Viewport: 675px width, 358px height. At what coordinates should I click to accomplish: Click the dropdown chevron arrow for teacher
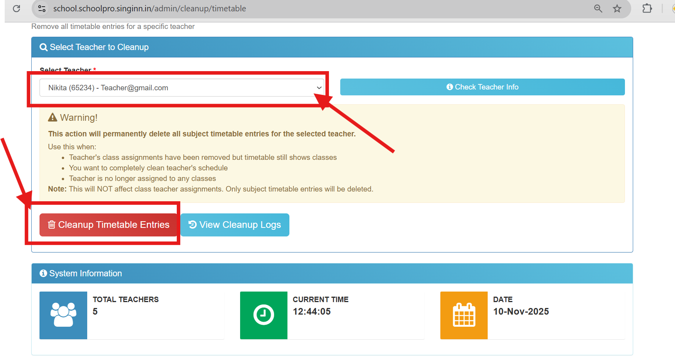coord(319,88)
